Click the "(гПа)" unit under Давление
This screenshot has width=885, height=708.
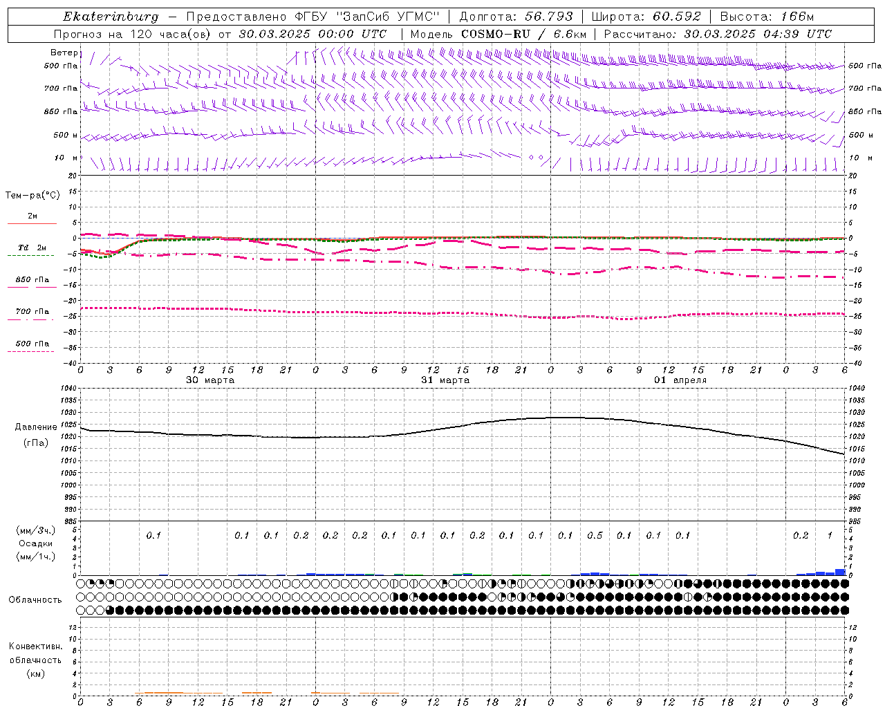pyautogui.click(x=36, y=442)
